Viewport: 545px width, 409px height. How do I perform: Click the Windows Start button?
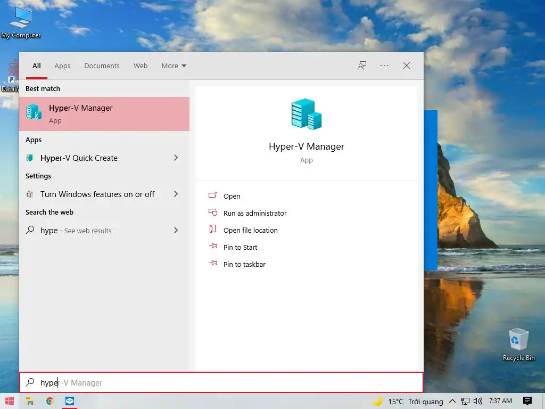pyautogui.click(x=10, y=401)
